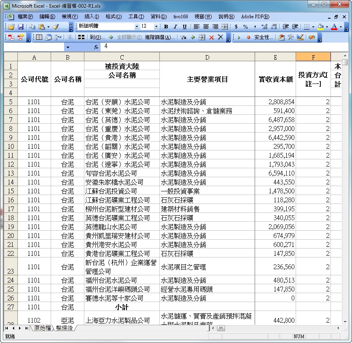This screenshot has width=352, height=343.
Task: Expand Formatting toolbar options at far right
Action: (x=346, y=27)
